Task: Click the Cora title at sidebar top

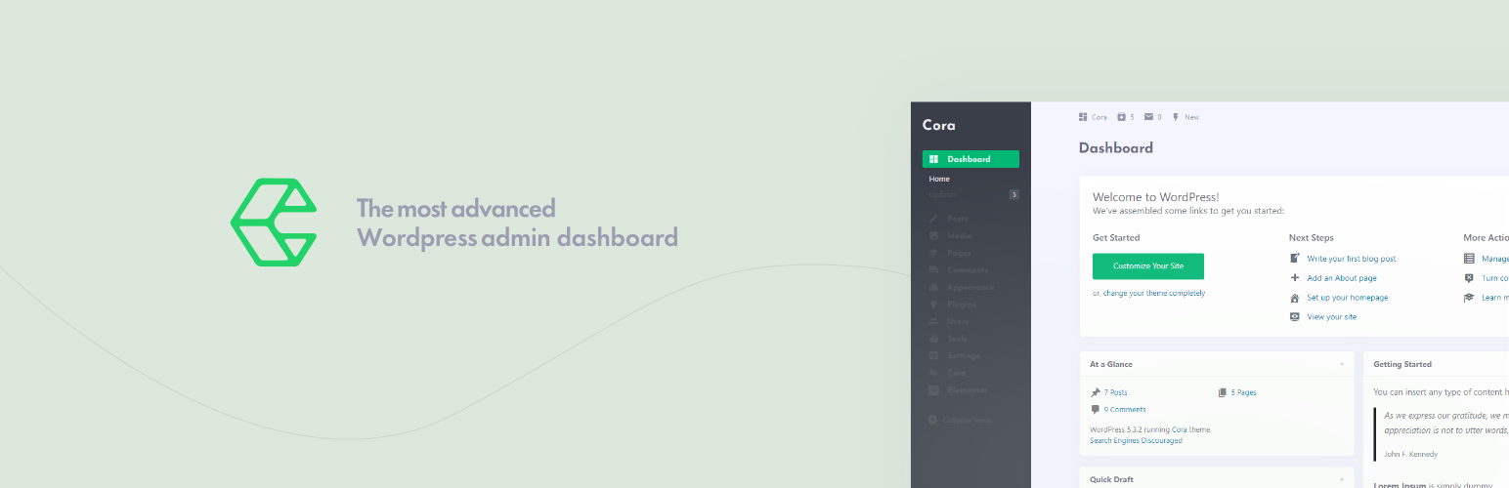Action: point(939,125)
